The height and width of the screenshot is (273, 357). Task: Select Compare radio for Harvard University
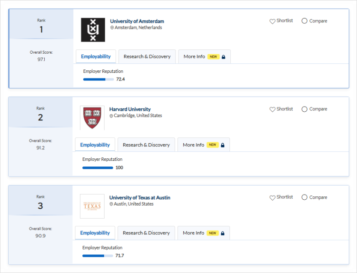click(x=305, y=109)
